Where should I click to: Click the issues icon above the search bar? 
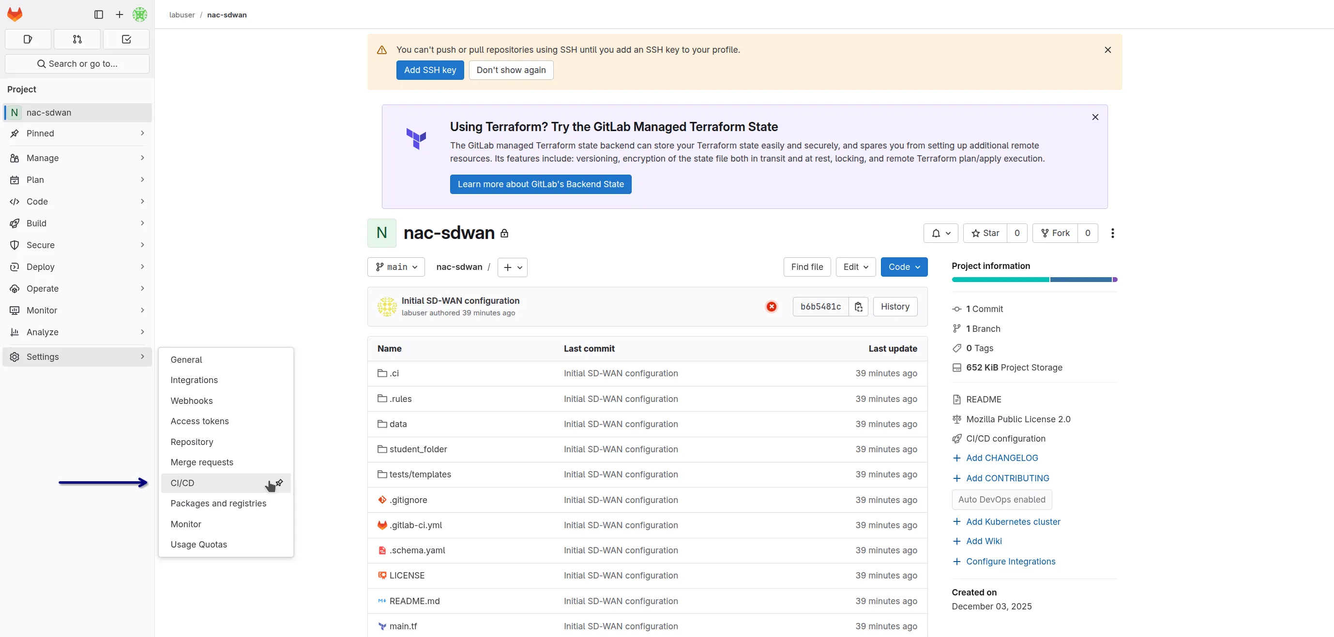click(28, 39)
